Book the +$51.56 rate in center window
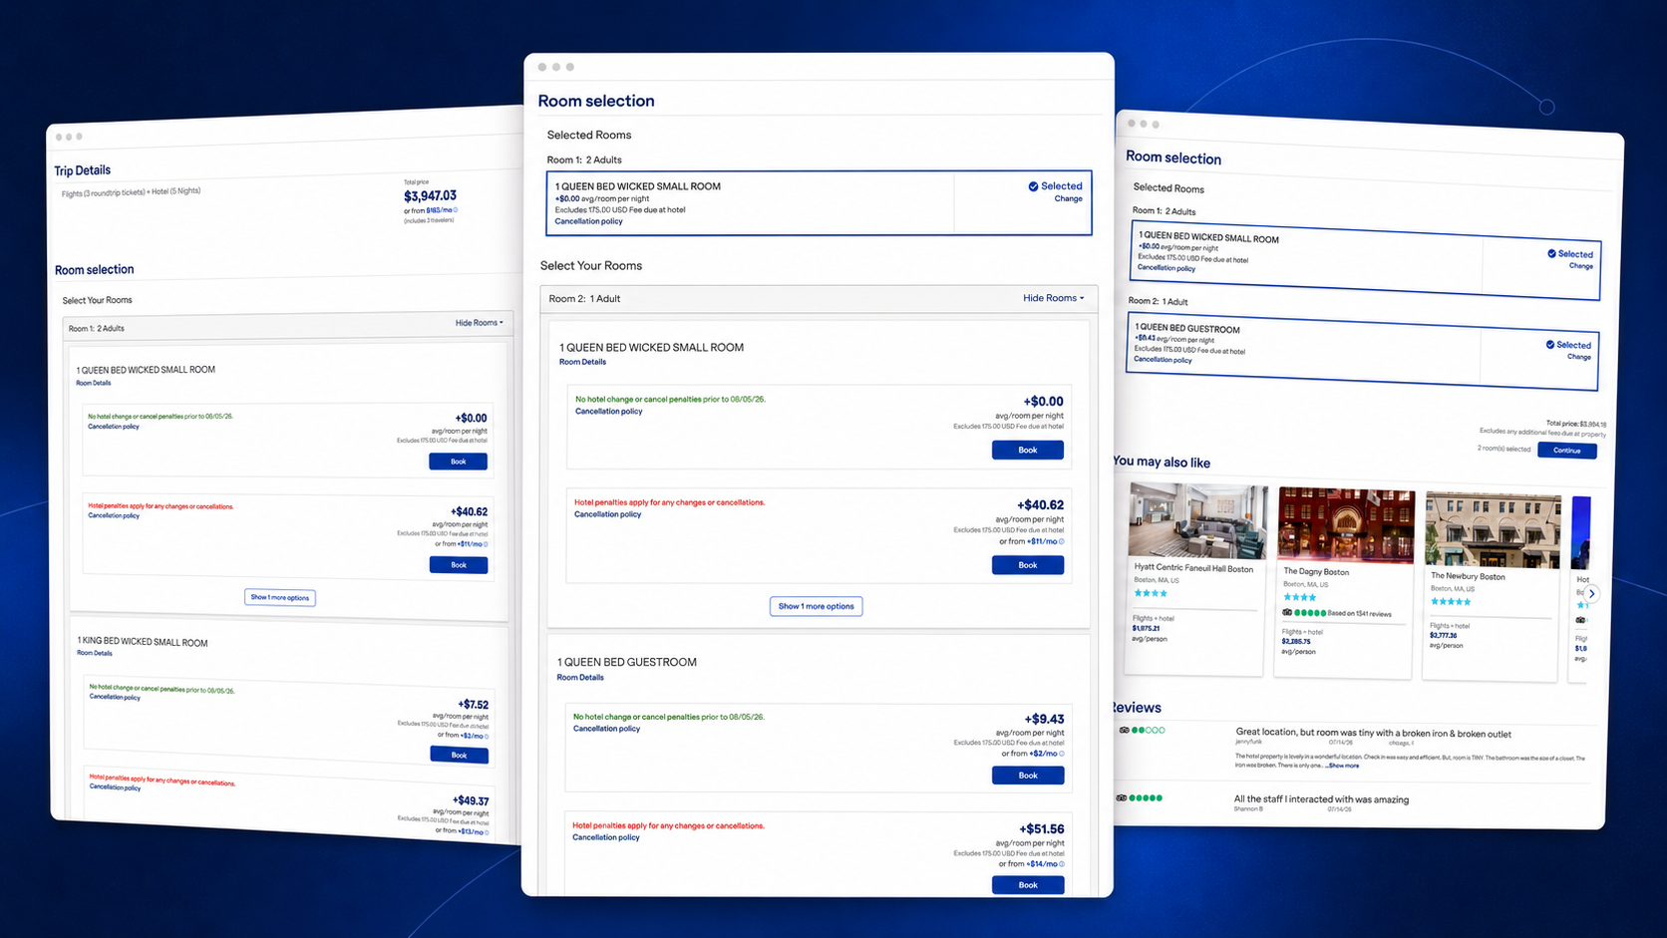The height and width of the screenshot is (938, 1667). pos(1028,885)
